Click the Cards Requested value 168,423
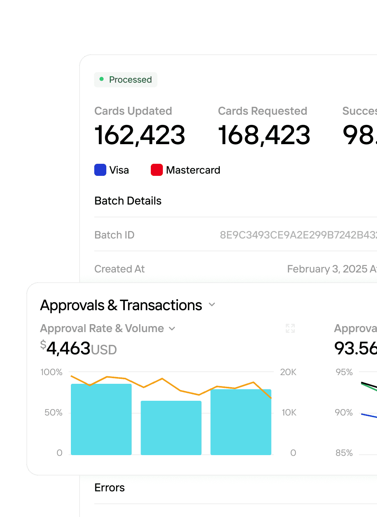 (264, 135)
